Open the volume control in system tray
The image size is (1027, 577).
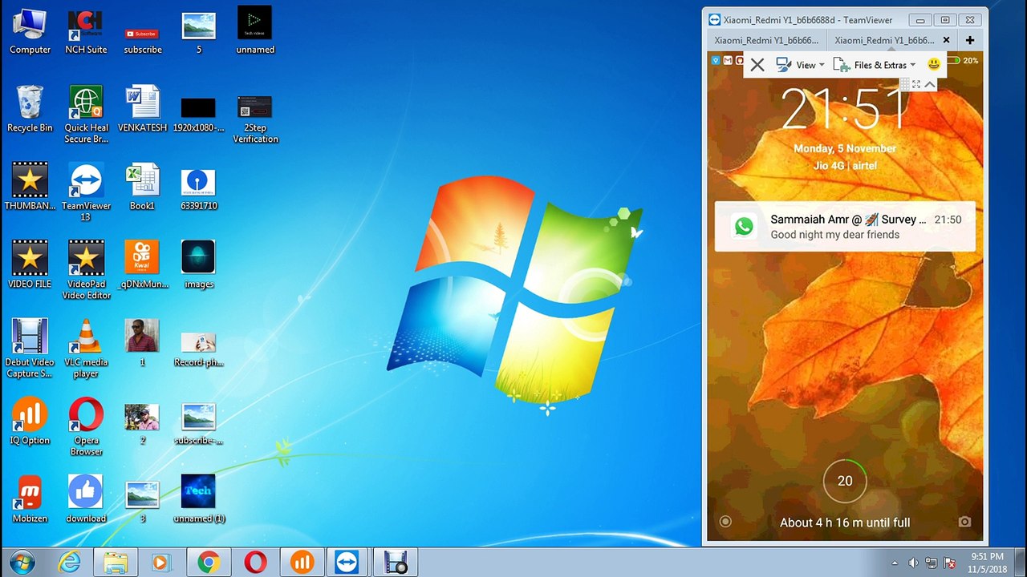[x=913, y=563]
